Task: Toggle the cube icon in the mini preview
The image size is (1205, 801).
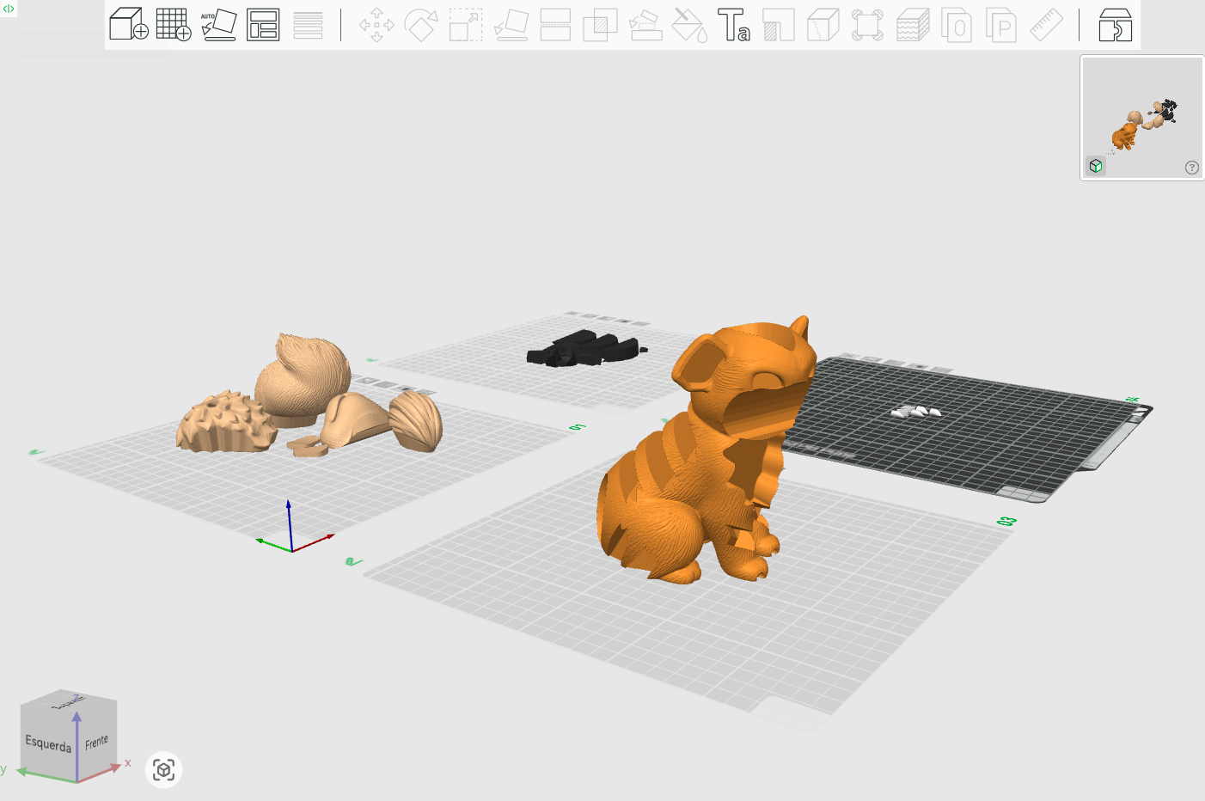Action: point(1096,166)
